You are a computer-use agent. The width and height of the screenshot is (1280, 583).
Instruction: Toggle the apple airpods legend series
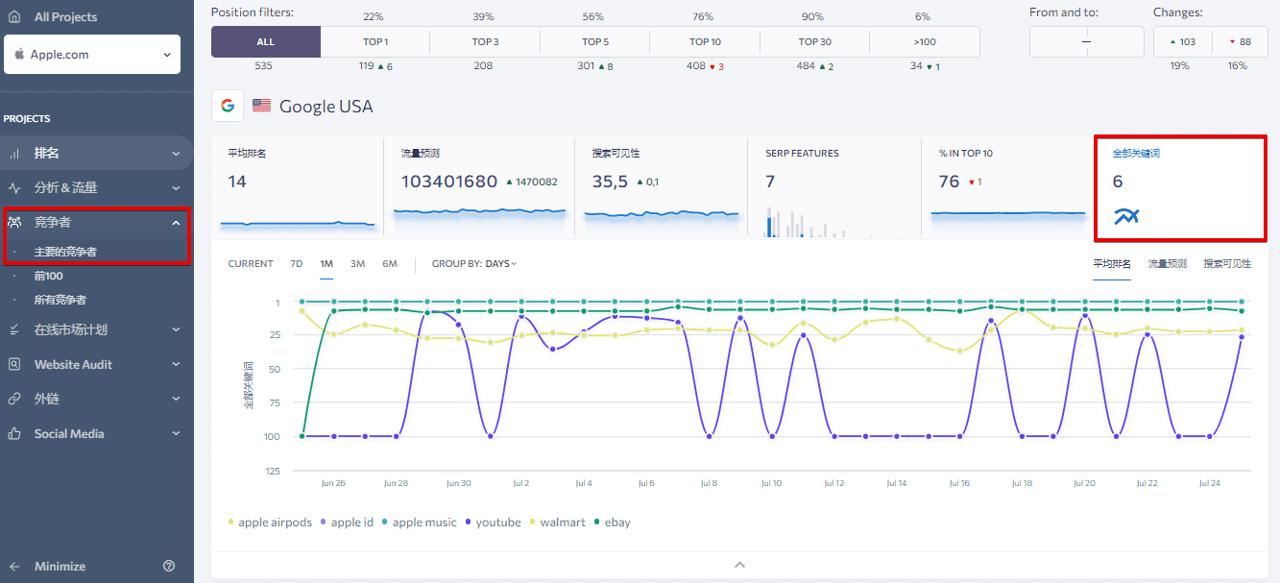coord(270,522)
